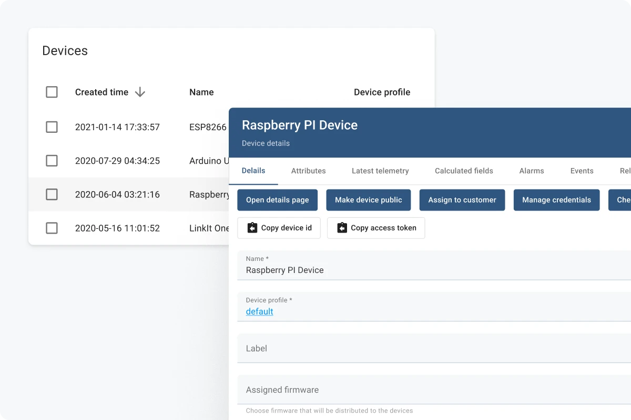Select the checkbox for the 2020-07-29 04:34:25 row
Image resolution: width=631 pixels, height=420 pixels.
52,161
